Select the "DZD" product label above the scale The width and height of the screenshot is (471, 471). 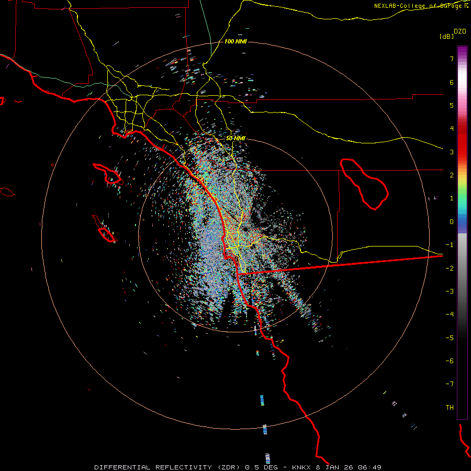click(x=460, y=31)
